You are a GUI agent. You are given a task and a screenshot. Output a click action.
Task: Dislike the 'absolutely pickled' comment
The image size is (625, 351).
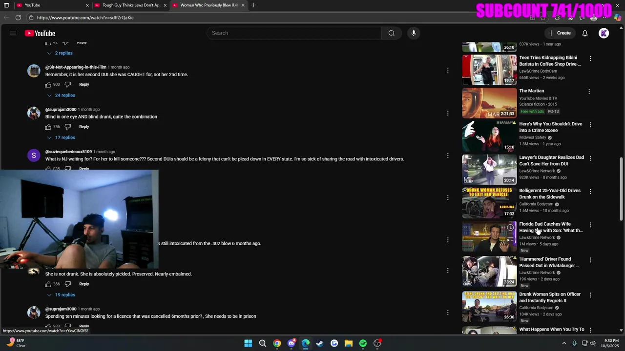[x=68, y=284]
